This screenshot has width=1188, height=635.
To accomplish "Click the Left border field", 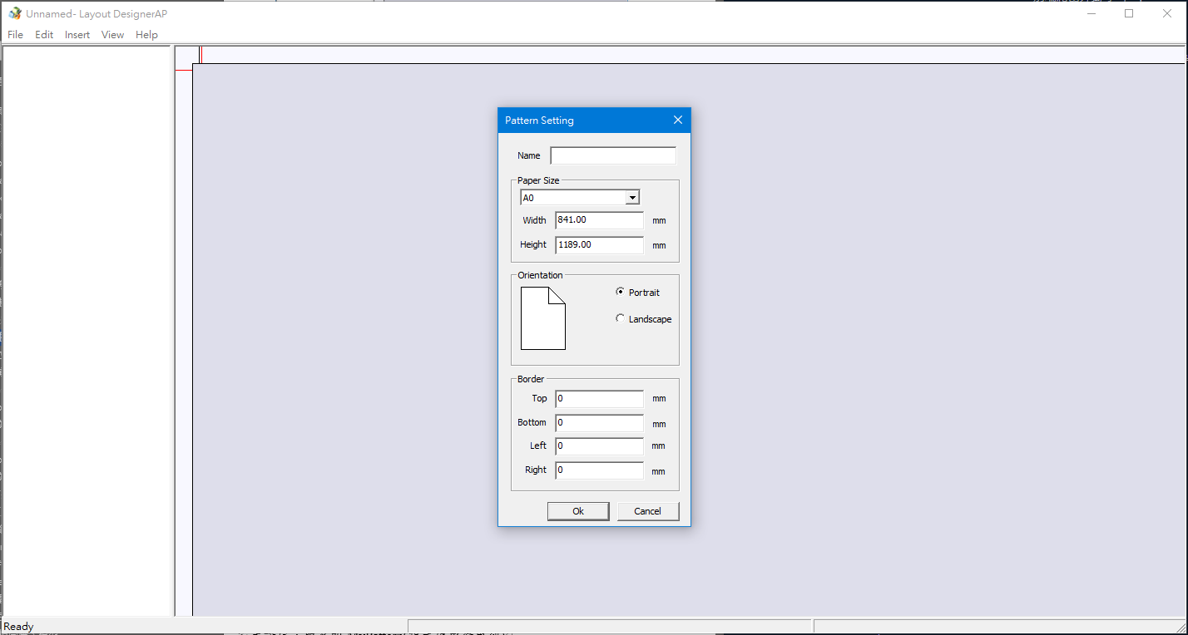I will pyautogui.click(x=599, y=446).
